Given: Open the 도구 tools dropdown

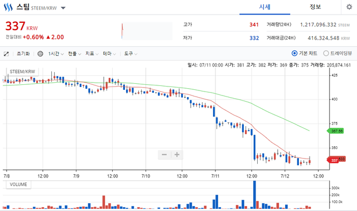Looking at the screenshot, I should point(131,54).
